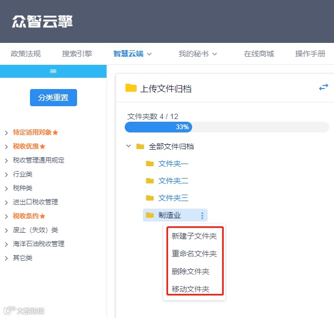Open the 文件夹一 folder link
The height and width of the screenshot is (318, 334).
click(173, 164)
